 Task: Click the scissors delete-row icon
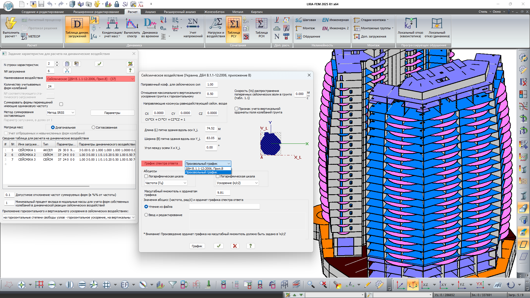pyautogui.click(x=67, y=71)
